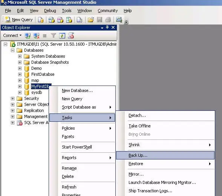
Task: Choose Launch Database Mirroring Monitor...
Action: [165, 182]
